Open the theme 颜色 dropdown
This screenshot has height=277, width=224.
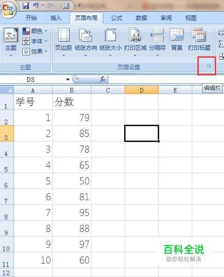(x=35, y=31)
